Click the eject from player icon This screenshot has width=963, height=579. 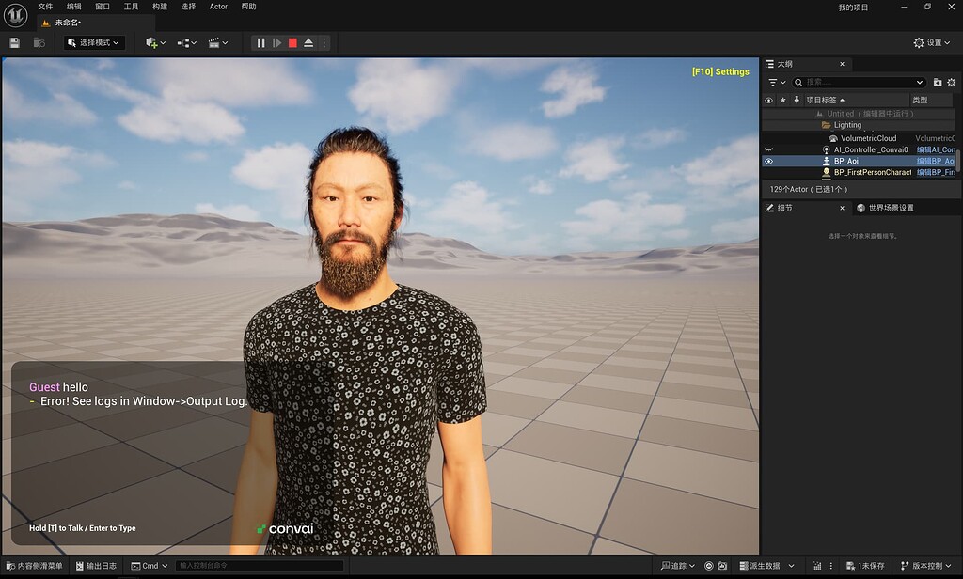pos(308,43)
